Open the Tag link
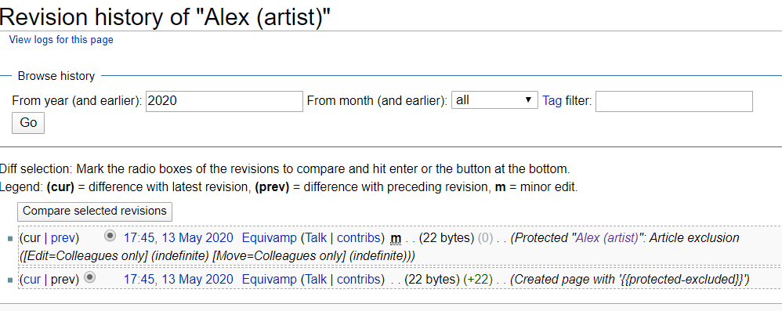This screenshot has width=782, height=311. click(552, 101)
